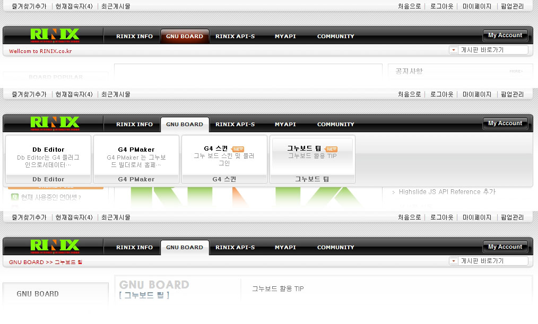Open RINIX INFO in the Wellcom header
538x324 pixels.
pyautogui.click(x=135, y=37)
